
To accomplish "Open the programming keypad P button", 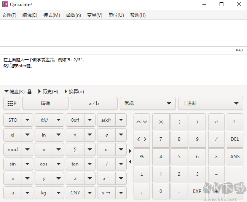I will pyautogui.click(x=12, y=103).
